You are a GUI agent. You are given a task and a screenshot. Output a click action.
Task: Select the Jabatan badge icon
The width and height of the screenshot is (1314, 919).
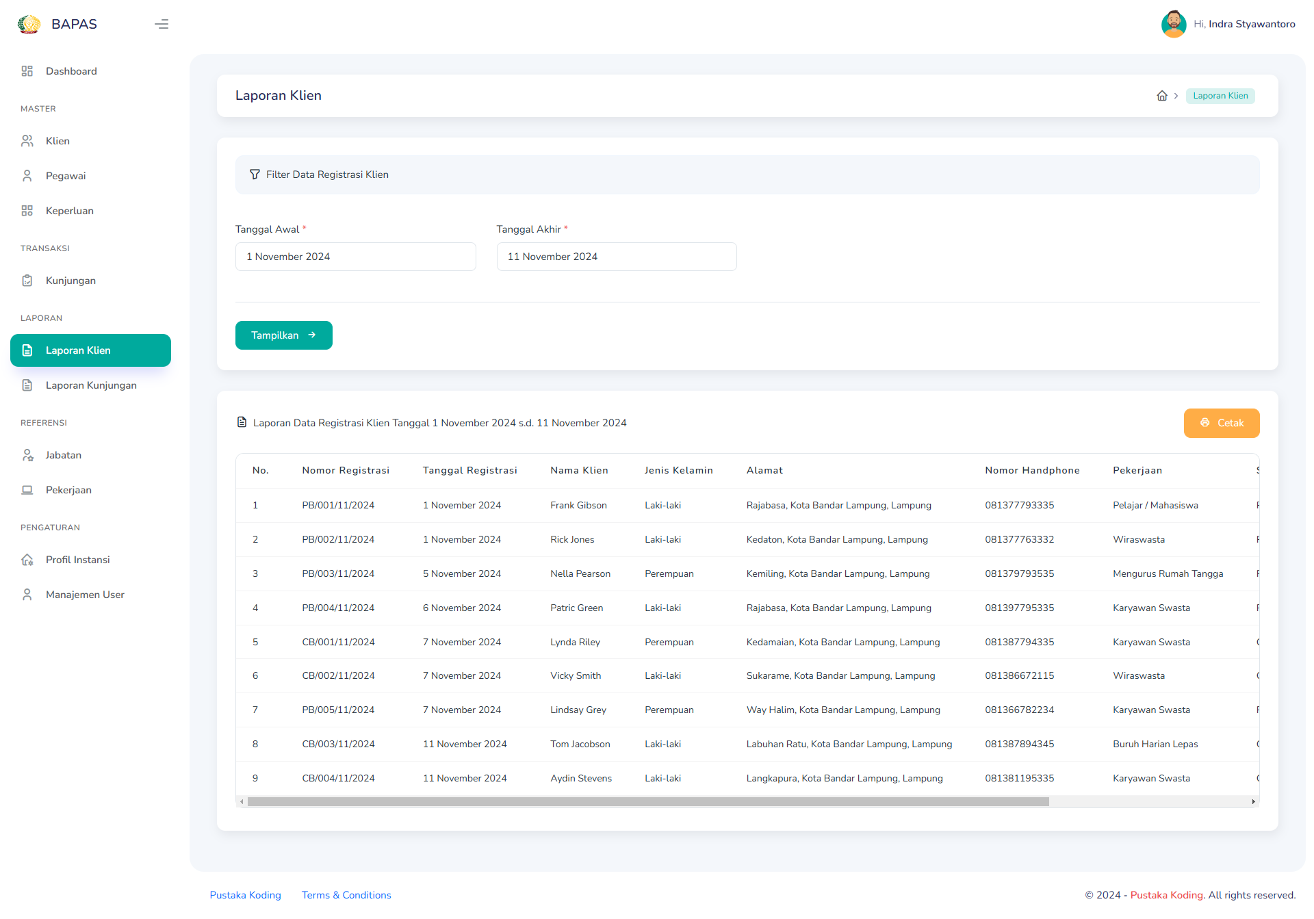(27, 454)
